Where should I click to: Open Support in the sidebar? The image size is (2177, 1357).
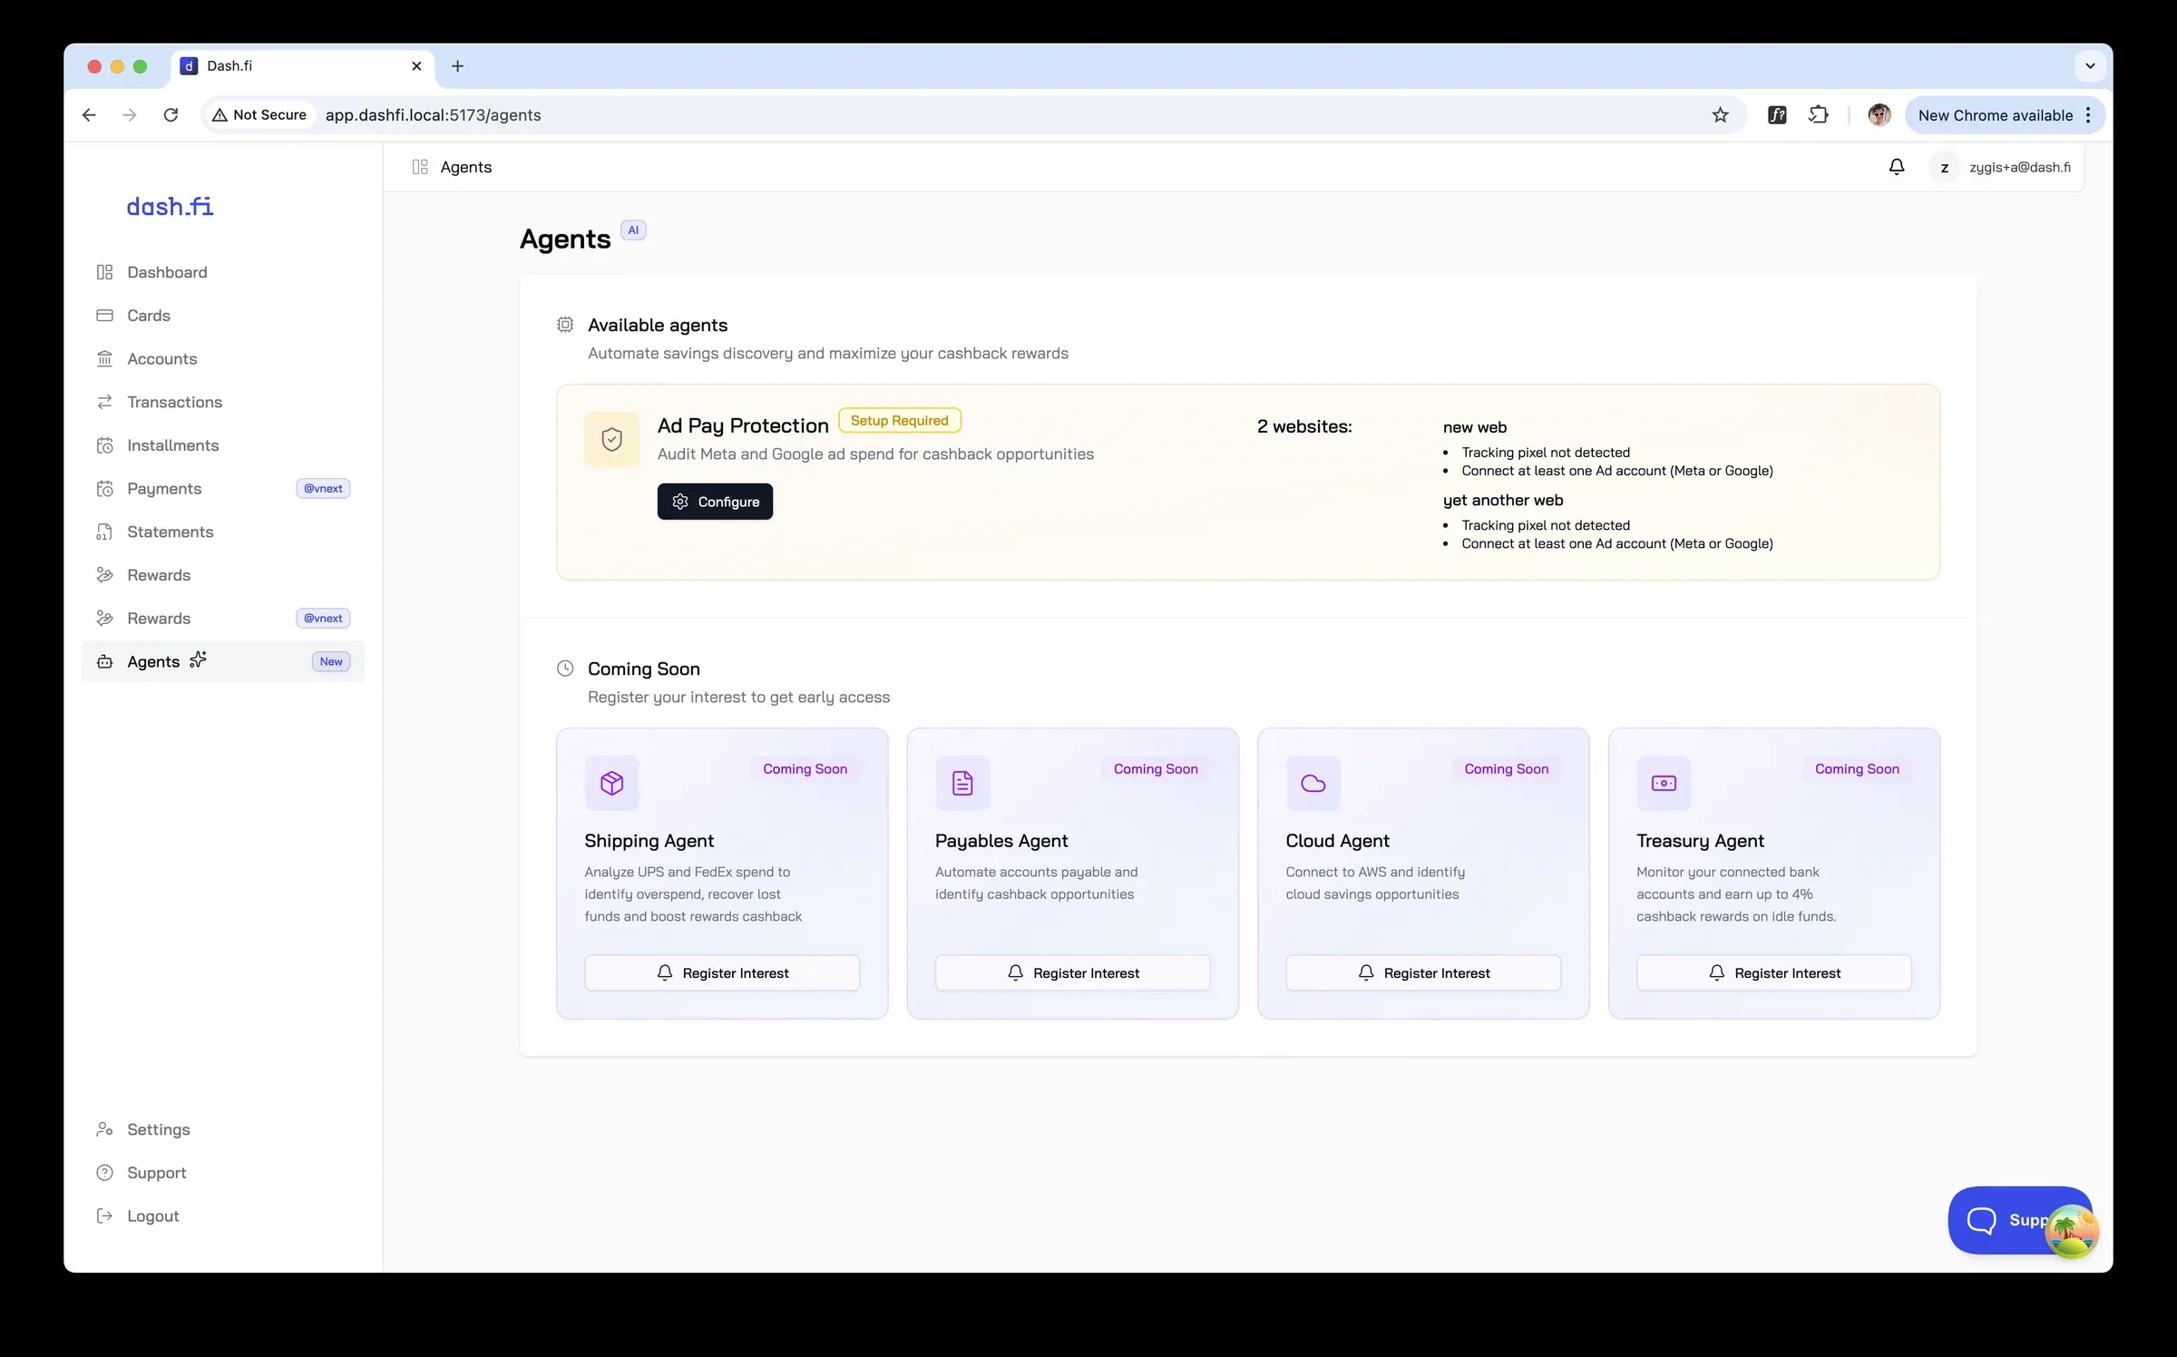pyautogui.click(x=222, y=1173)
